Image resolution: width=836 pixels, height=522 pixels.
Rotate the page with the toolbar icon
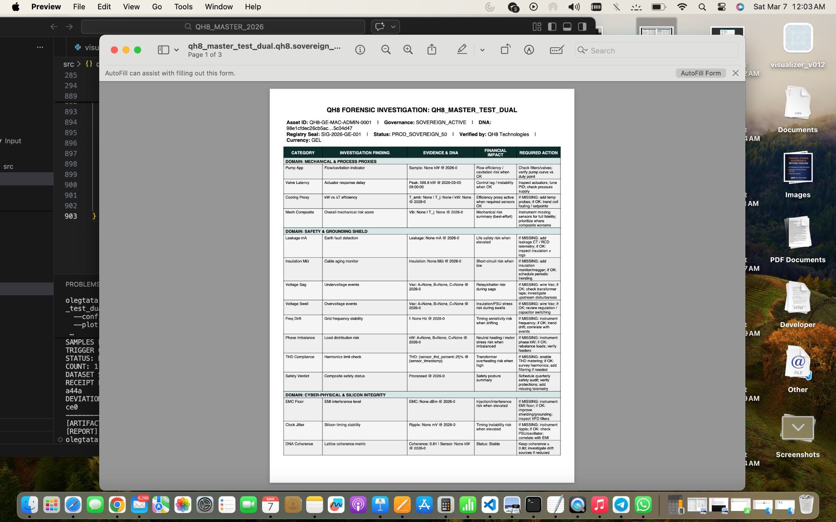(505, 50)
